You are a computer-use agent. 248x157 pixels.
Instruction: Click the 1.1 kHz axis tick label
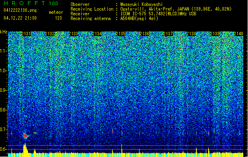coord(3,51)
